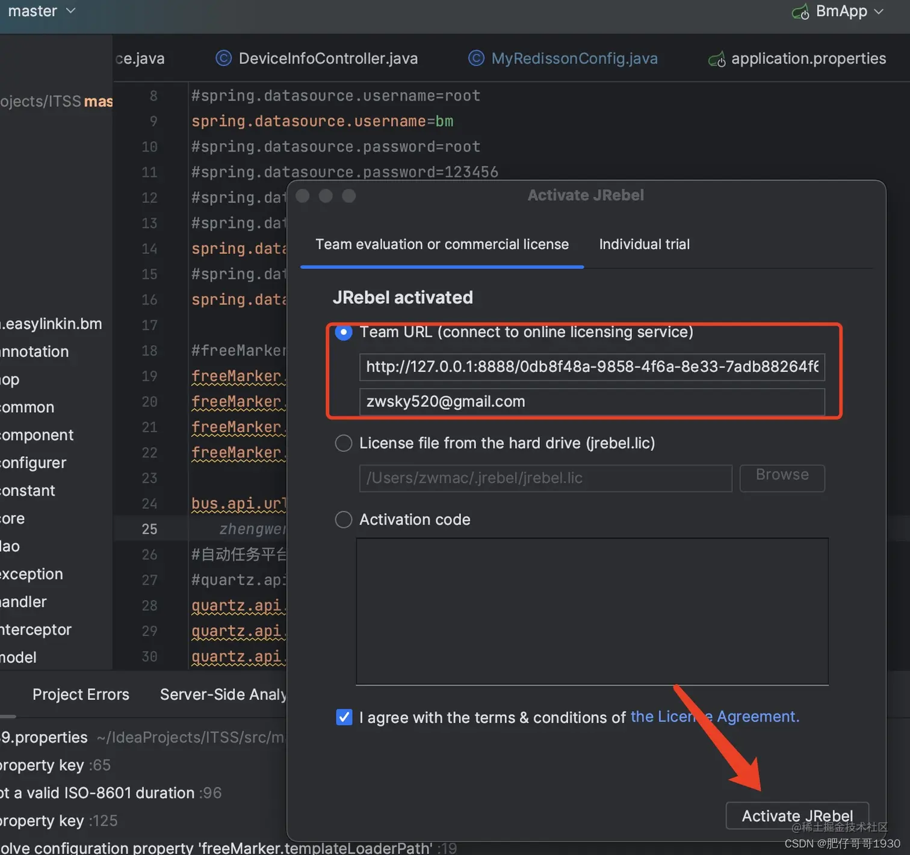The image size is (910, 855).
Task: Click the Spring icon on application.properties tab
Action: tap(717, 59)
